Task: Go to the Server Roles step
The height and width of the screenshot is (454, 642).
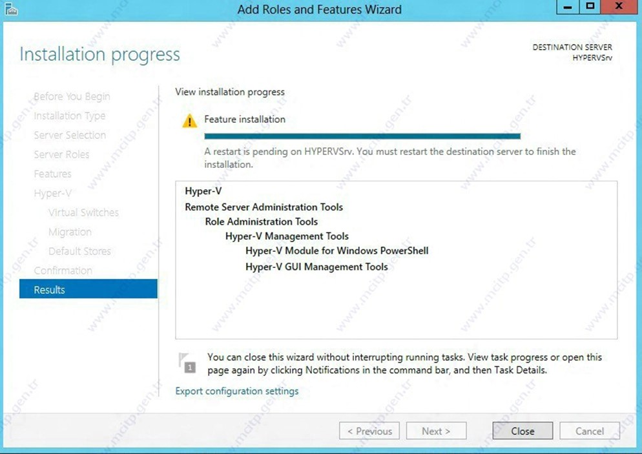Action: click(61, 154)
